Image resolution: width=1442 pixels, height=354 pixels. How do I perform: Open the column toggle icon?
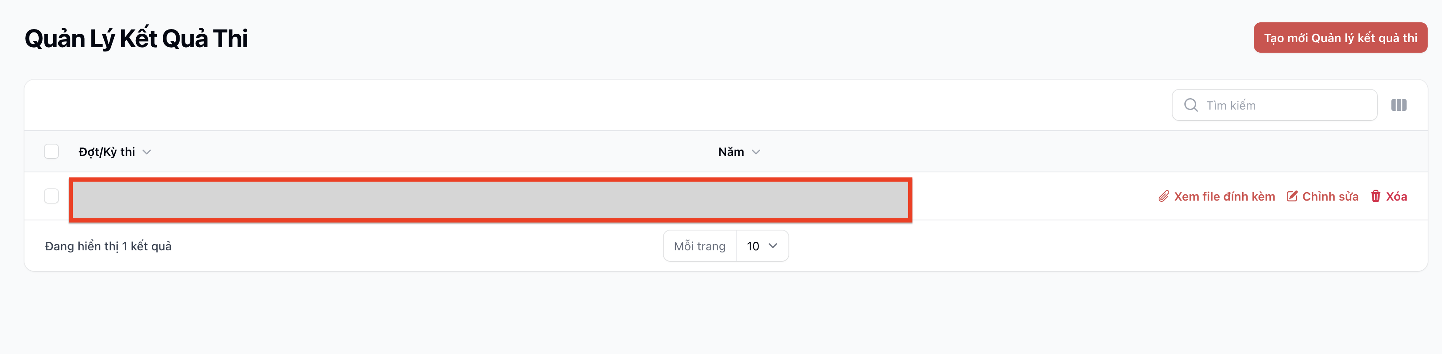click(x=1398, y=105)
